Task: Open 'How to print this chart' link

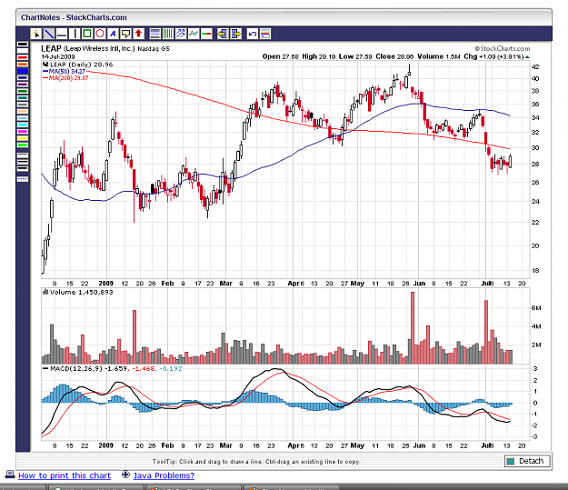Action: point(65,475)
